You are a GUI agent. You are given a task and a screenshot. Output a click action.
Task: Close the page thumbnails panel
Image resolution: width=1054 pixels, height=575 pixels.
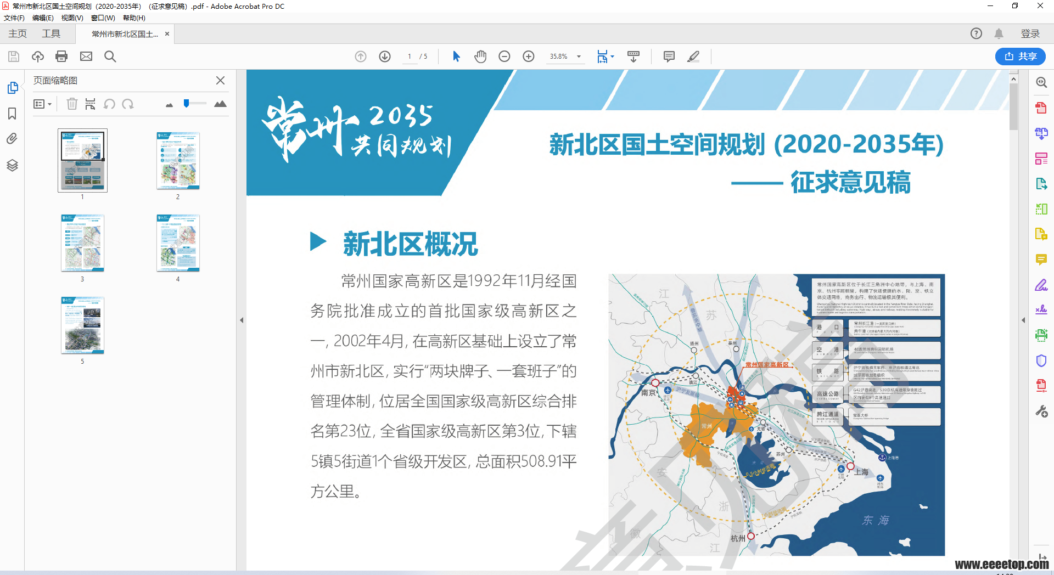[x=221, y=81]
